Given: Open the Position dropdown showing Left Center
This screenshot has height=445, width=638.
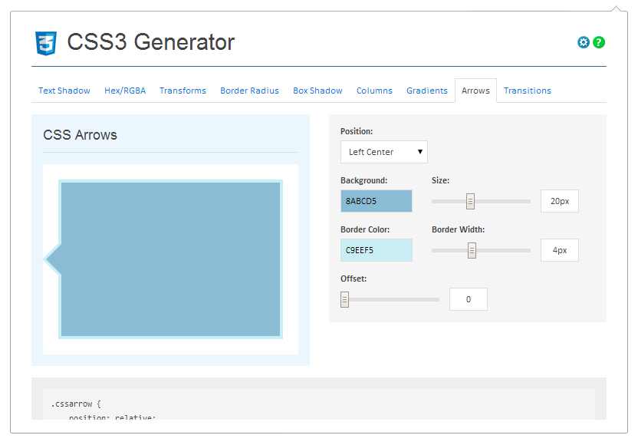Looking at the screenshot, I should (x=383, y=152).
